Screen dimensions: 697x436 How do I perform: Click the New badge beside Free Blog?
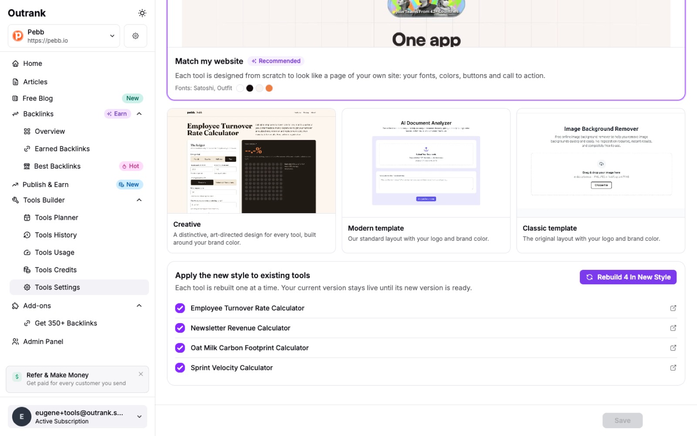[132, 98]
